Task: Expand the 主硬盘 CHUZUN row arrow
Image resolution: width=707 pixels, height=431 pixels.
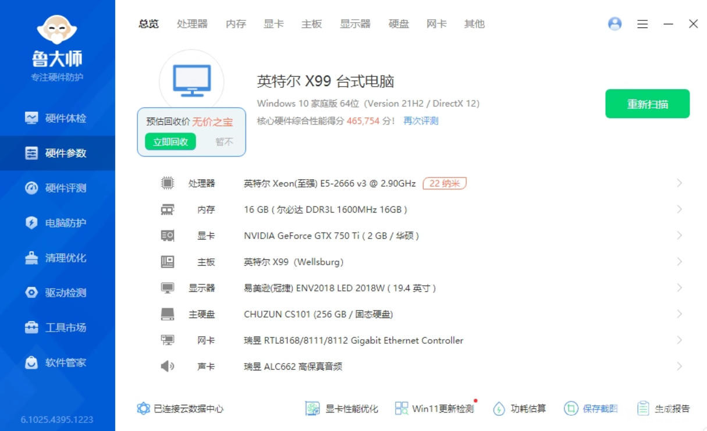Action: pyautogui.click(x=679, y=314)
